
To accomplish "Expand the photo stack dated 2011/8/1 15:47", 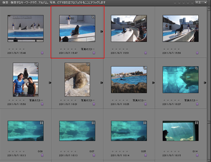I will click(x=102, y=32).
